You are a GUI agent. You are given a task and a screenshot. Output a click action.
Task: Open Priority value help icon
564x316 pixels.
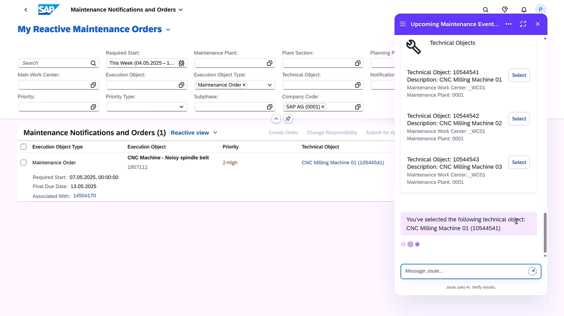click(93, 107)
